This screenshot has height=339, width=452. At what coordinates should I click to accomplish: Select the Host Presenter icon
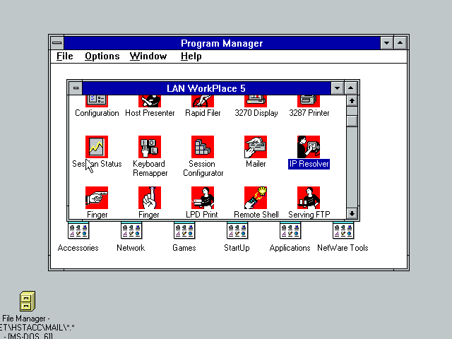[150, 101]
